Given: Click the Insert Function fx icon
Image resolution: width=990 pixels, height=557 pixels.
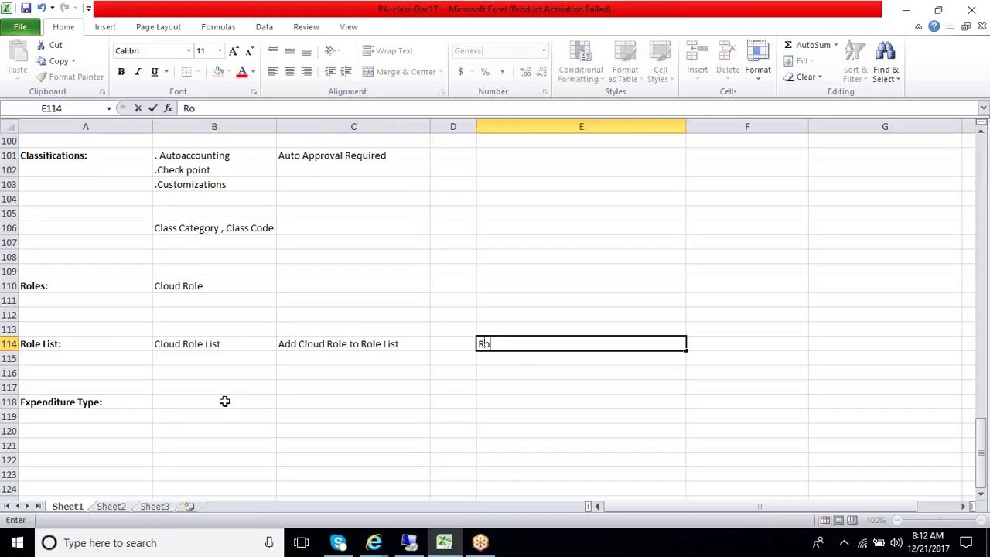Looking at the screenshot, I should click(x=168, y=108).
